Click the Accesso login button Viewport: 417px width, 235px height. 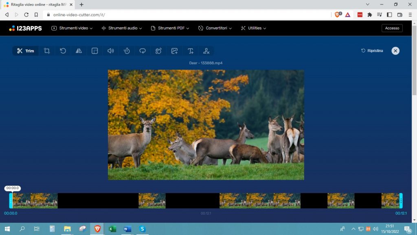tap(392, 28)
